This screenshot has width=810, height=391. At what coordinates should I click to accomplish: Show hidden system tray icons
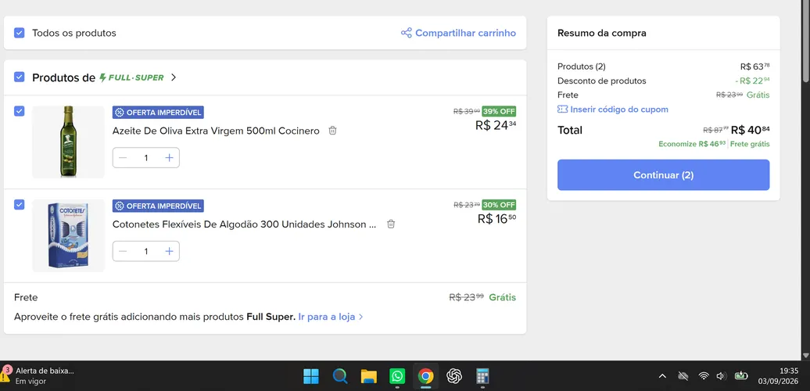coord(662,376)
